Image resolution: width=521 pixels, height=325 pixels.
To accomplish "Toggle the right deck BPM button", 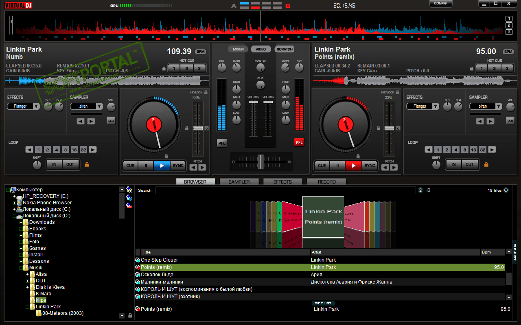I will click(x=508, y=52).
